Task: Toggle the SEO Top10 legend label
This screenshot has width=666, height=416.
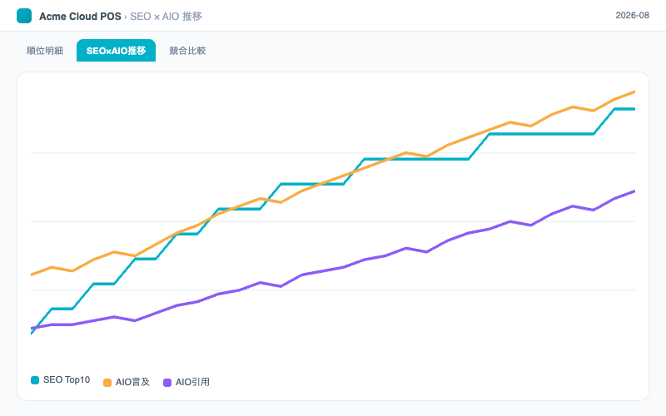Action: point(67,380)
